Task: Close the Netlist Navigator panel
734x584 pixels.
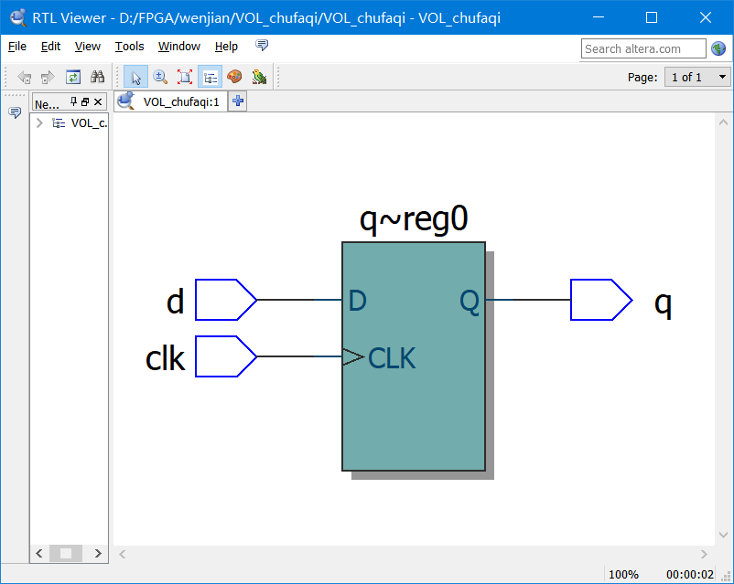Action: click(98, 101)
